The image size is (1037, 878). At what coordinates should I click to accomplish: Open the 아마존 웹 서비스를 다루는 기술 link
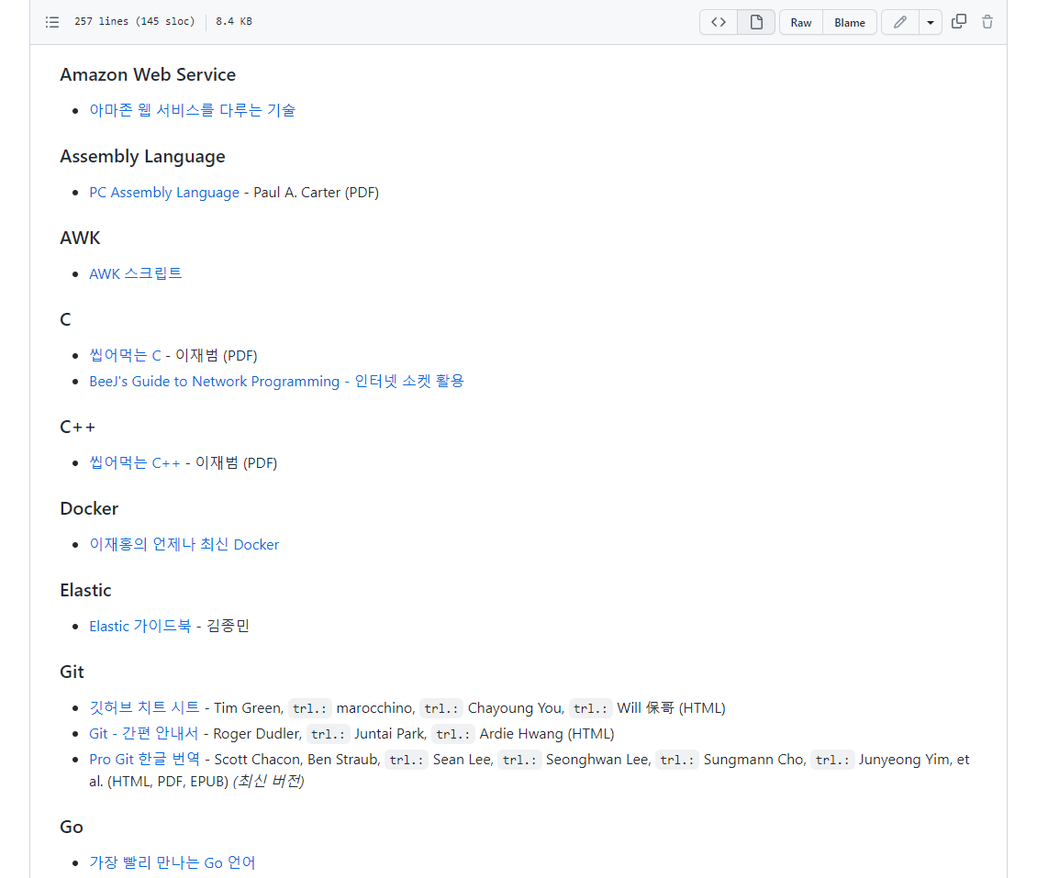click(x=192, y=110)
